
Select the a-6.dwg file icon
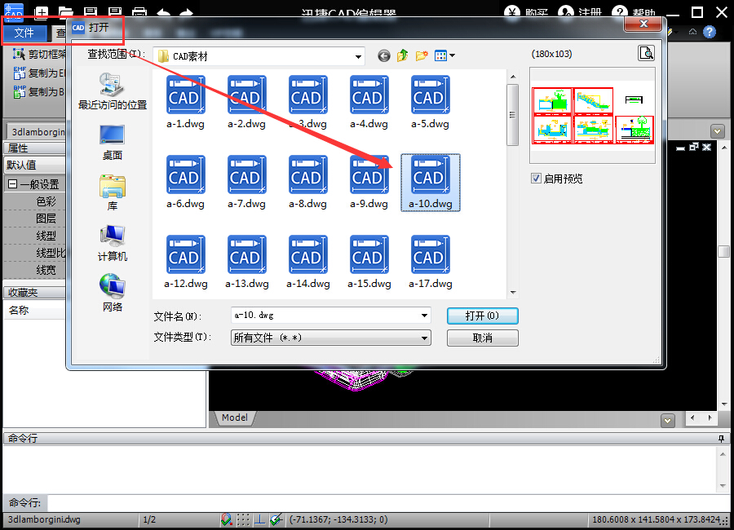click(185, 174)
